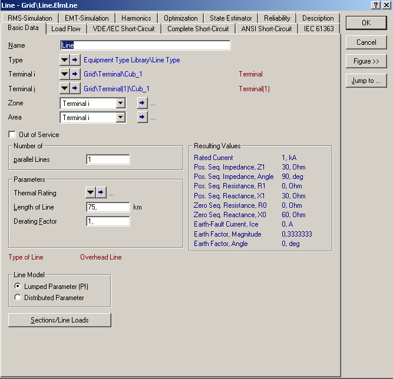Click the Zero Seq. Reactance X0 value
The width and height of the screenshot is (393, 379).
[293, 215]
